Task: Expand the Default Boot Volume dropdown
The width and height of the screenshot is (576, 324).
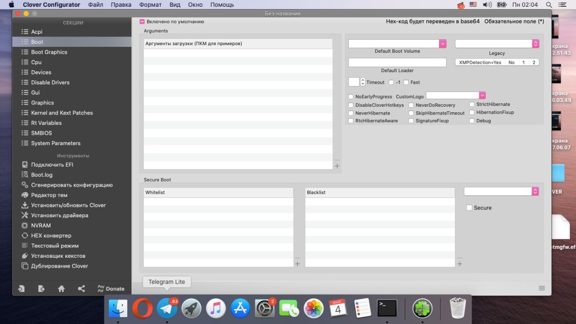Action: coord(442,44)
